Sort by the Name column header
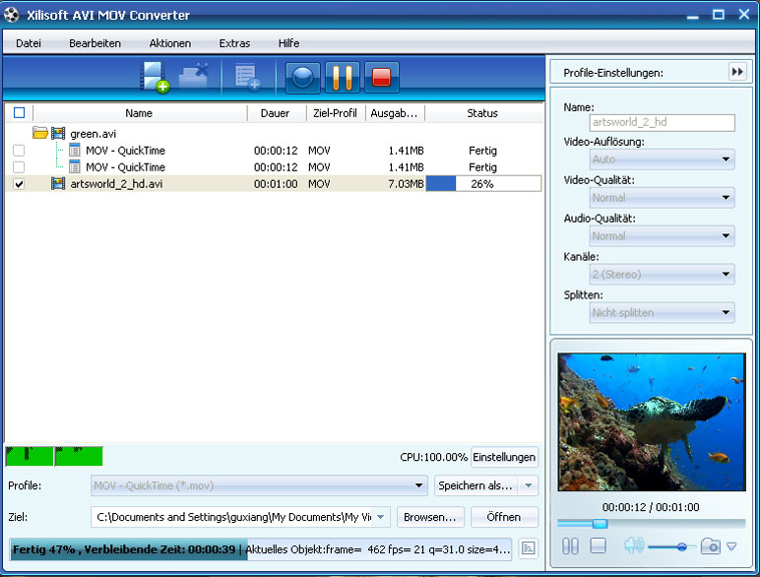760x577 pixels. tap(139, 113)
